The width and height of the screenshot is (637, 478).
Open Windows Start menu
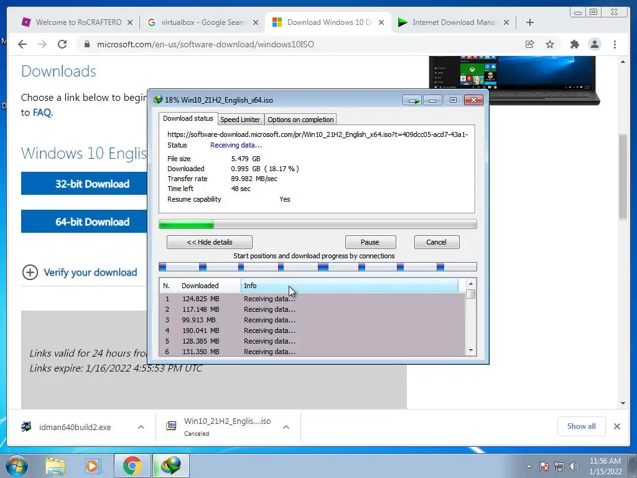17,466
